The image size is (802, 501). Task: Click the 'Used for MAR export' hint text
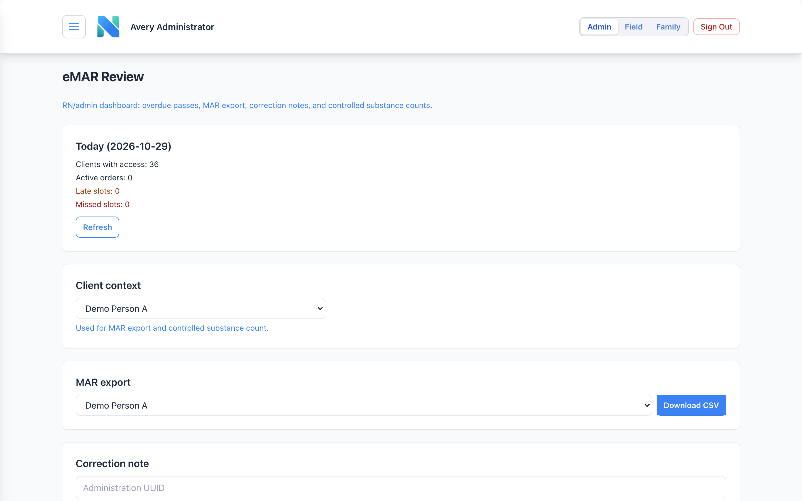click(x=172, y=328)
